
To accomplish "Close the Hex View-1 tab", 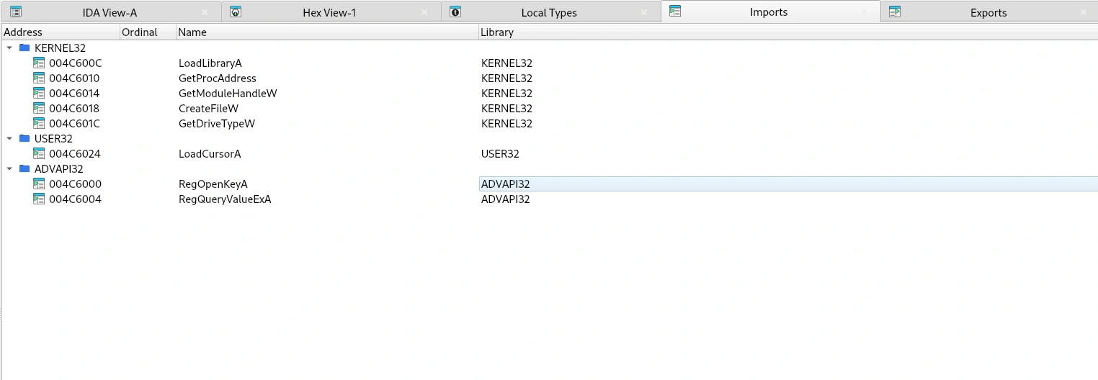I will tap(424, 12).
